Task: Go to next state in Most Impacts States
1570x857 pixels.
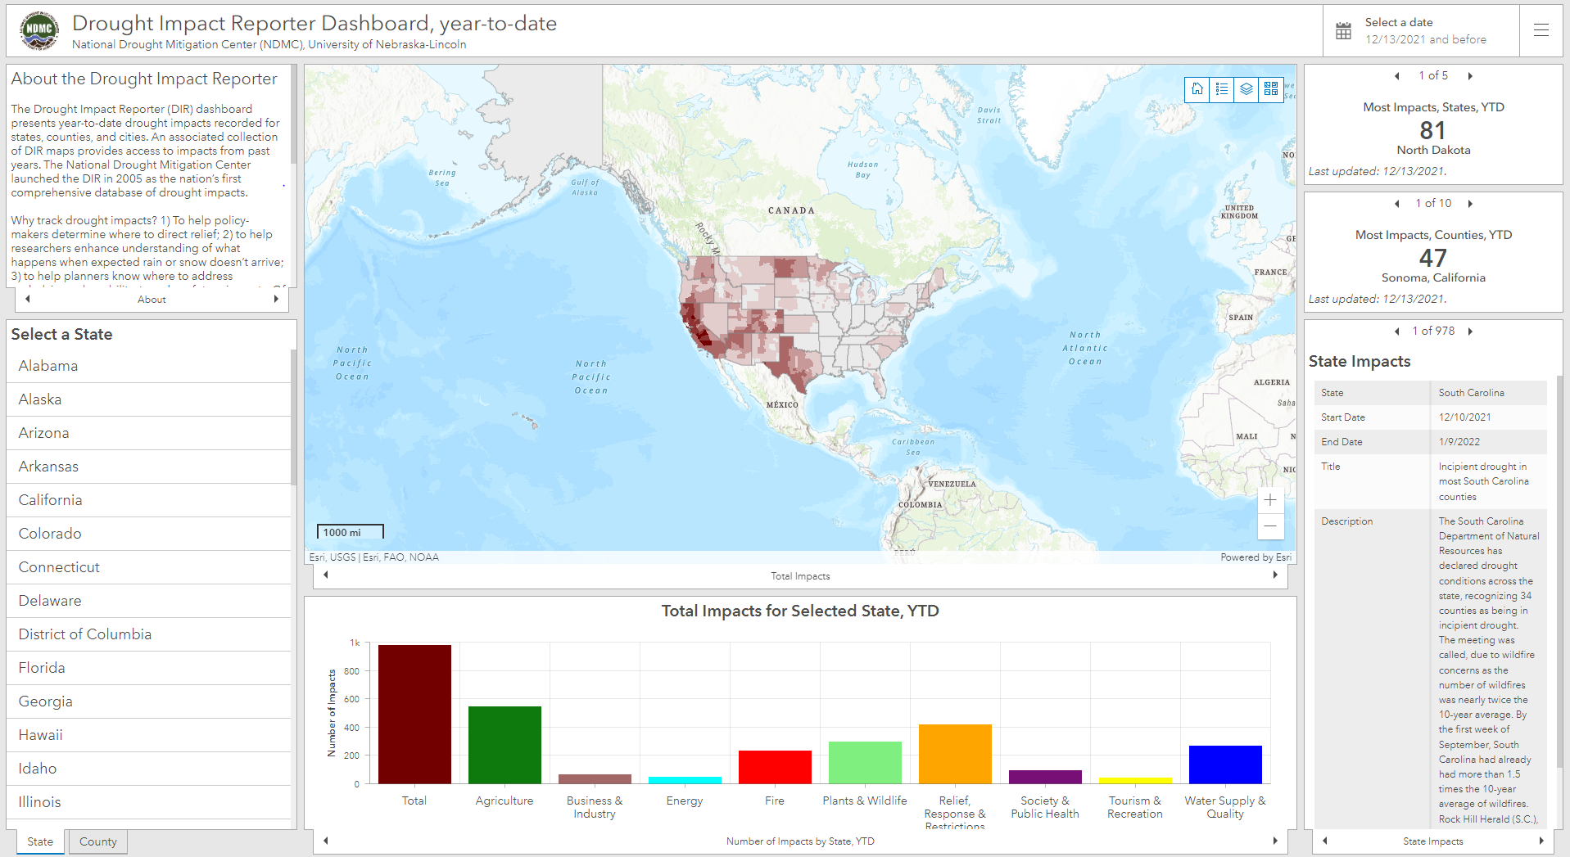Action: coord(1470,76)
